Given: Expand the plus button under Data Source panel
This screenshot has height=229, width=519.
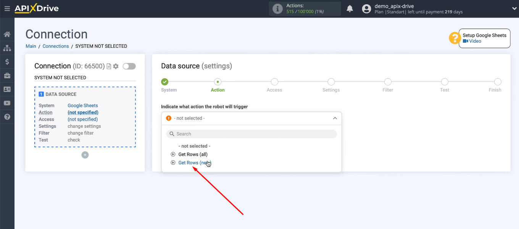Looking at the screenshot, I should (85, 155).
